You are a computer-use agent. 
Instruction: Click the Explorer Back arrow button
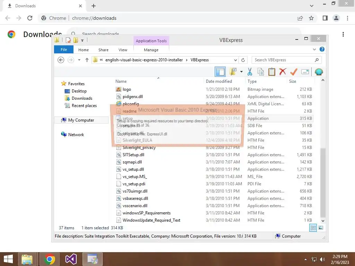tap(61, 60)
